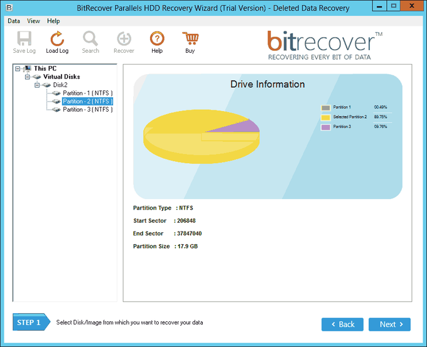Screen dimensions: 427x347
Task: Click the app icon in title bar
Action: pyautogui.click(x=9, y=8)
